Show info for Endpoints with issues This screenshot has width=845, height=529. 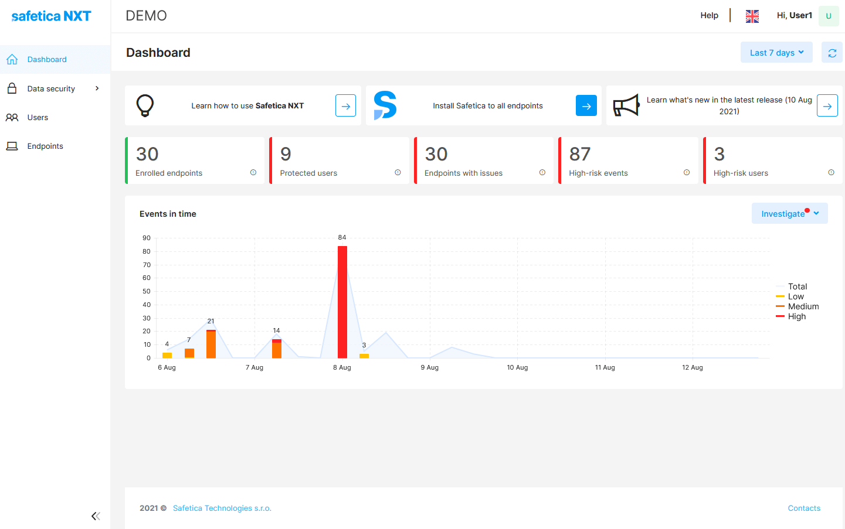point(542,172)
